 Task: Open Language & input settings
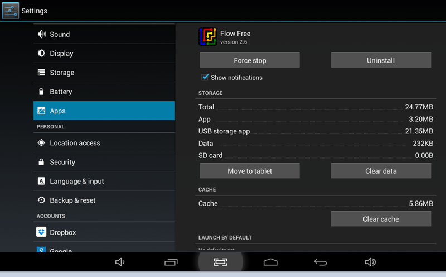pyautogui.click(x=104, y=181)
